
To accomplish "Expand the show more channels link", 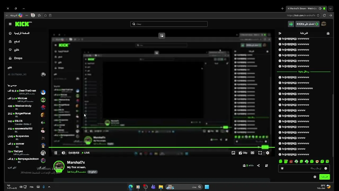I will [x=12, y=168].
